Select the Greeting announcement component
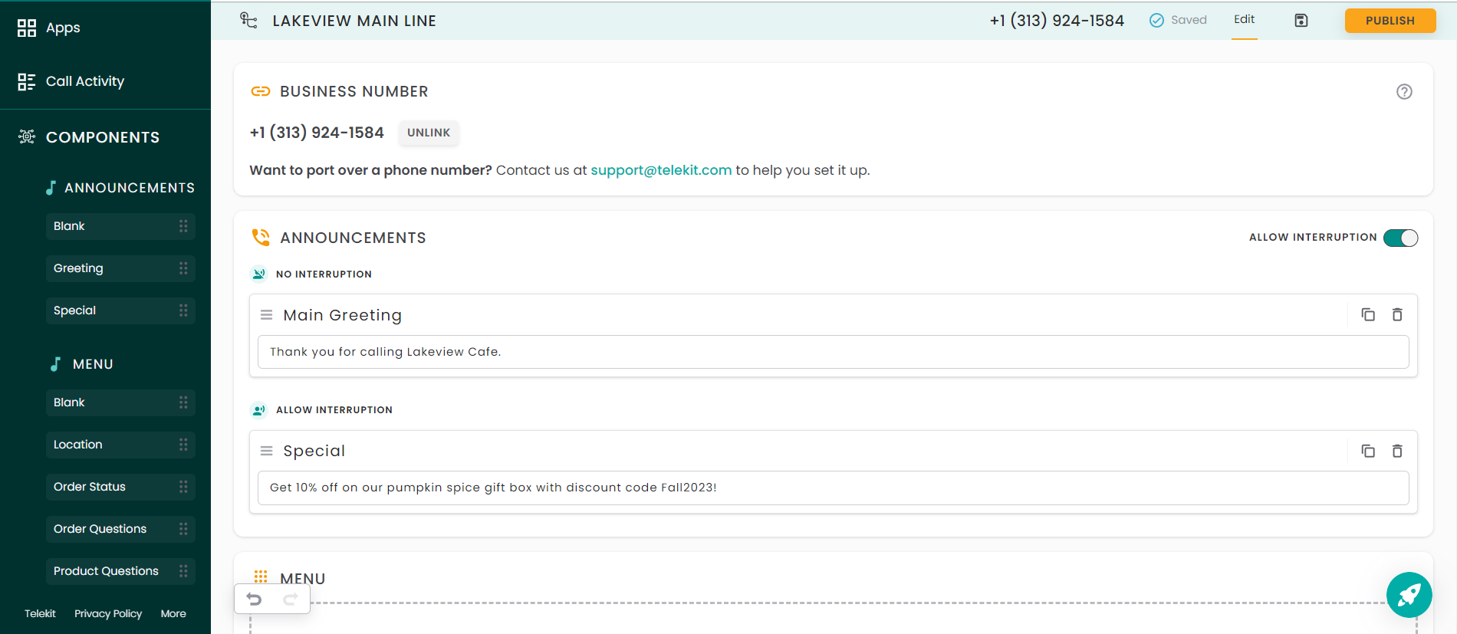This screenshot has height=634, width=1457. pos(120,268)
